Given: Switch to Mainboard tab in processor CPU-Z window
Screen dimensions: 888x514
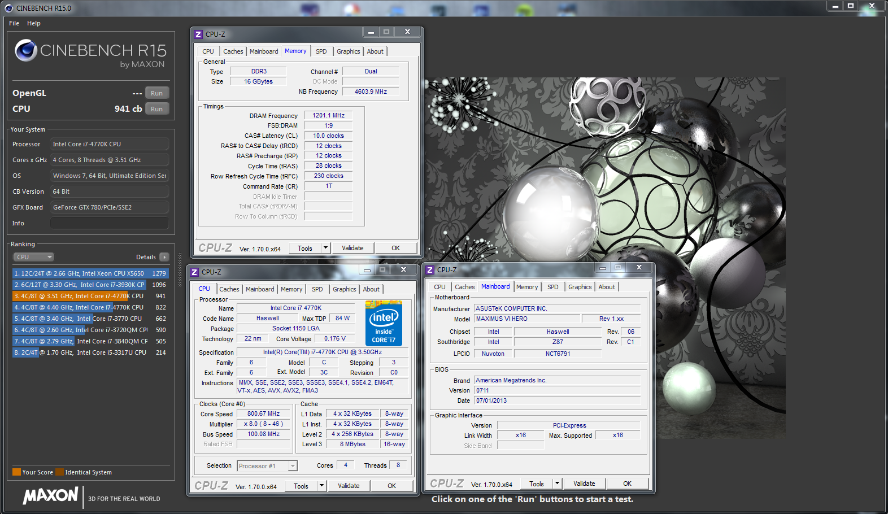Looking at the screenshot, I should click(260, 289).
